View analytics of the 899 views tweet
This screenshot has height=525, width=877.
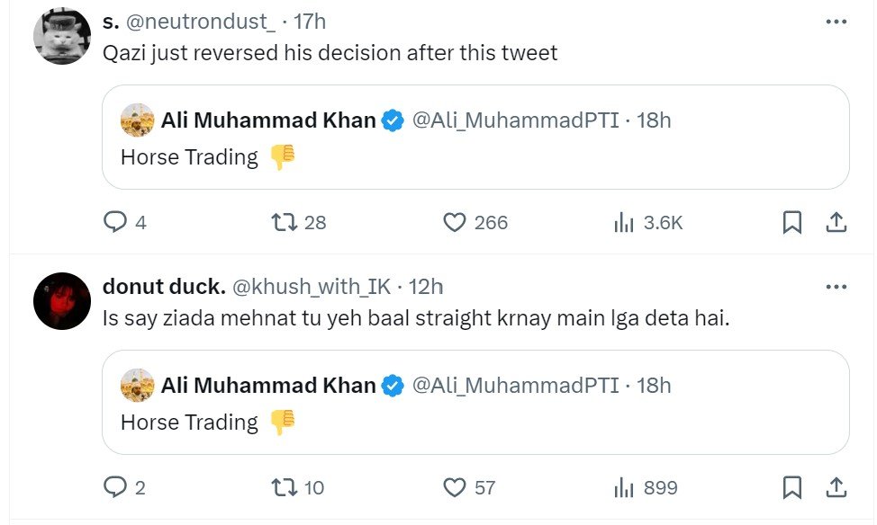click(624, 487)
